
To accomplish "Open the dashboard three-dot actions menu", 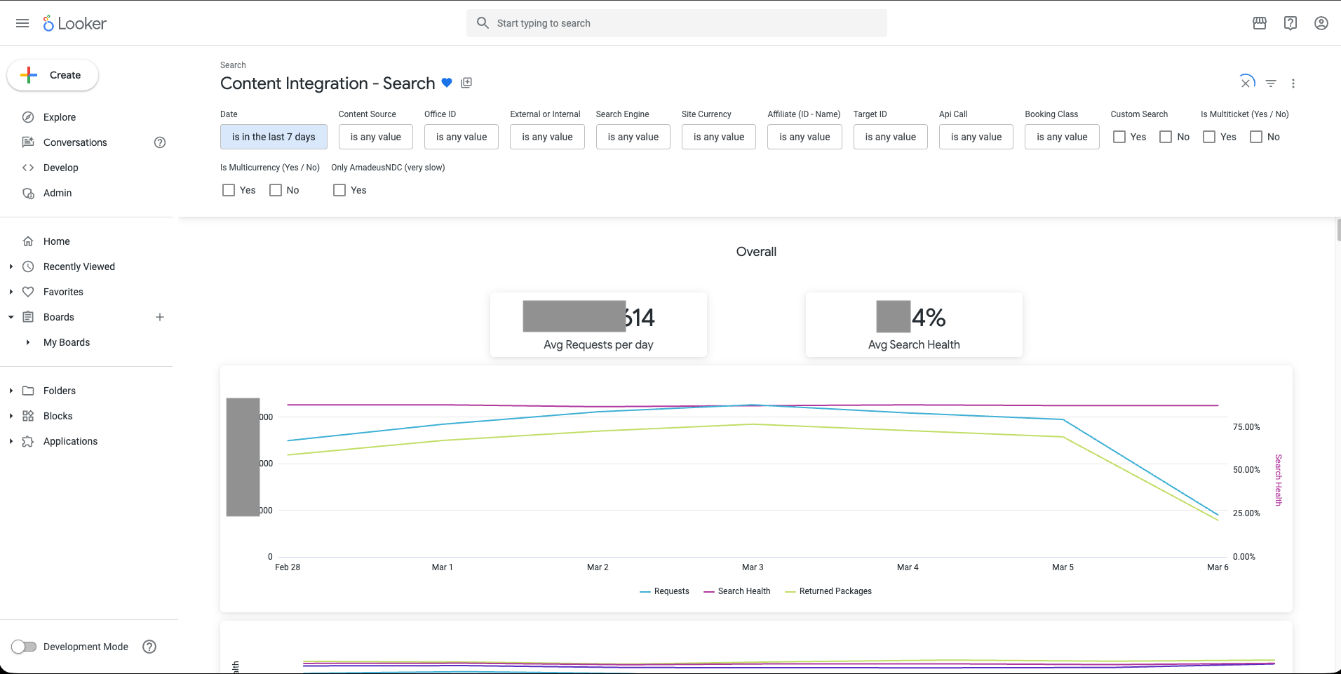I will click(x=1293, y=83).
